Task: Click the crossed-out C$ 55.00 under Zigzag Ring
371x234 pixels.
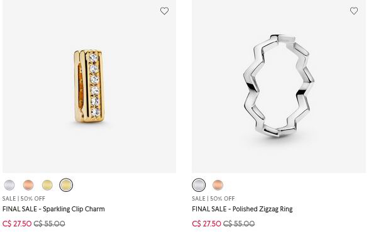Action: pos(239,223)
